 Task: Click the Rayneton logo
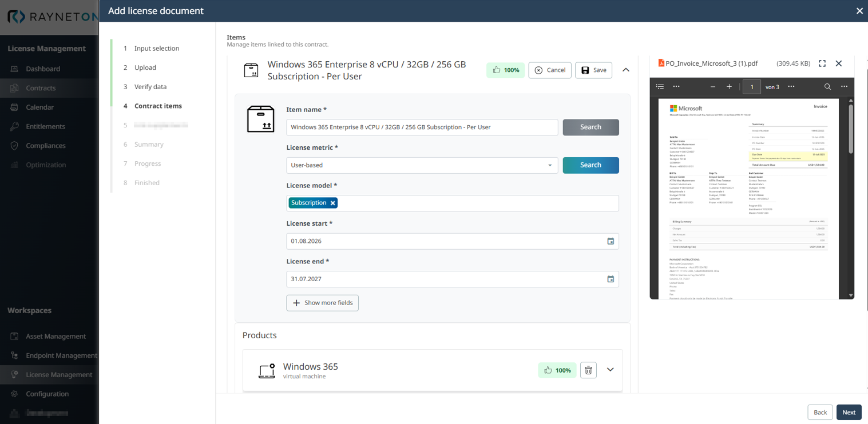coord(53,17)
